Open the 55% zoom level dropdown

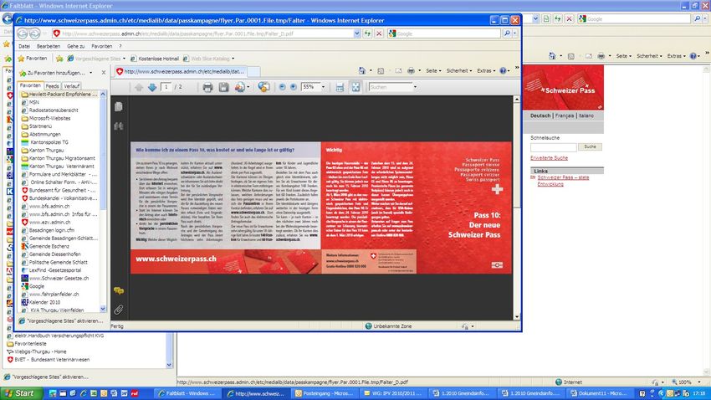tap(321, 87)
